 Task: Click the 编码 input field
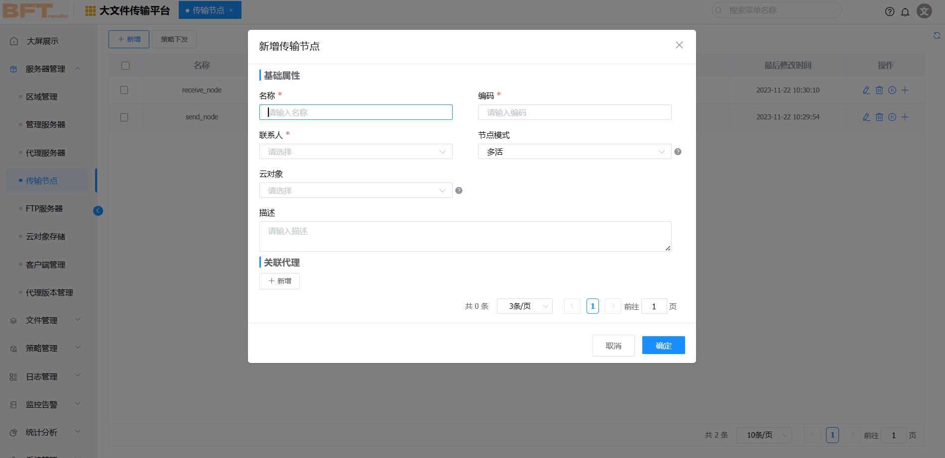click(x=574, y=112)
